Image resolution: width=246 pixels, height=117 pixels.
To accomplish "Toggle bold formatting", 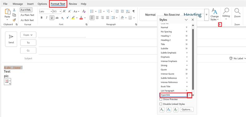I will pyautogui.click(x=42, y=18).
